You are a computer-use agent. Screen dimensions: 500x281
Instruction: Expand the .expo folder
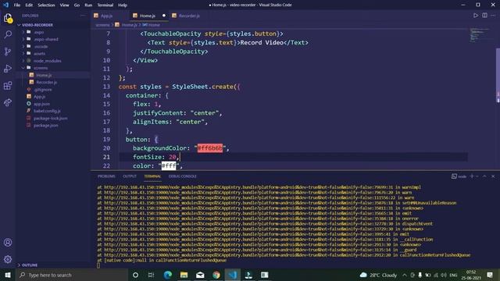[23, 32]
